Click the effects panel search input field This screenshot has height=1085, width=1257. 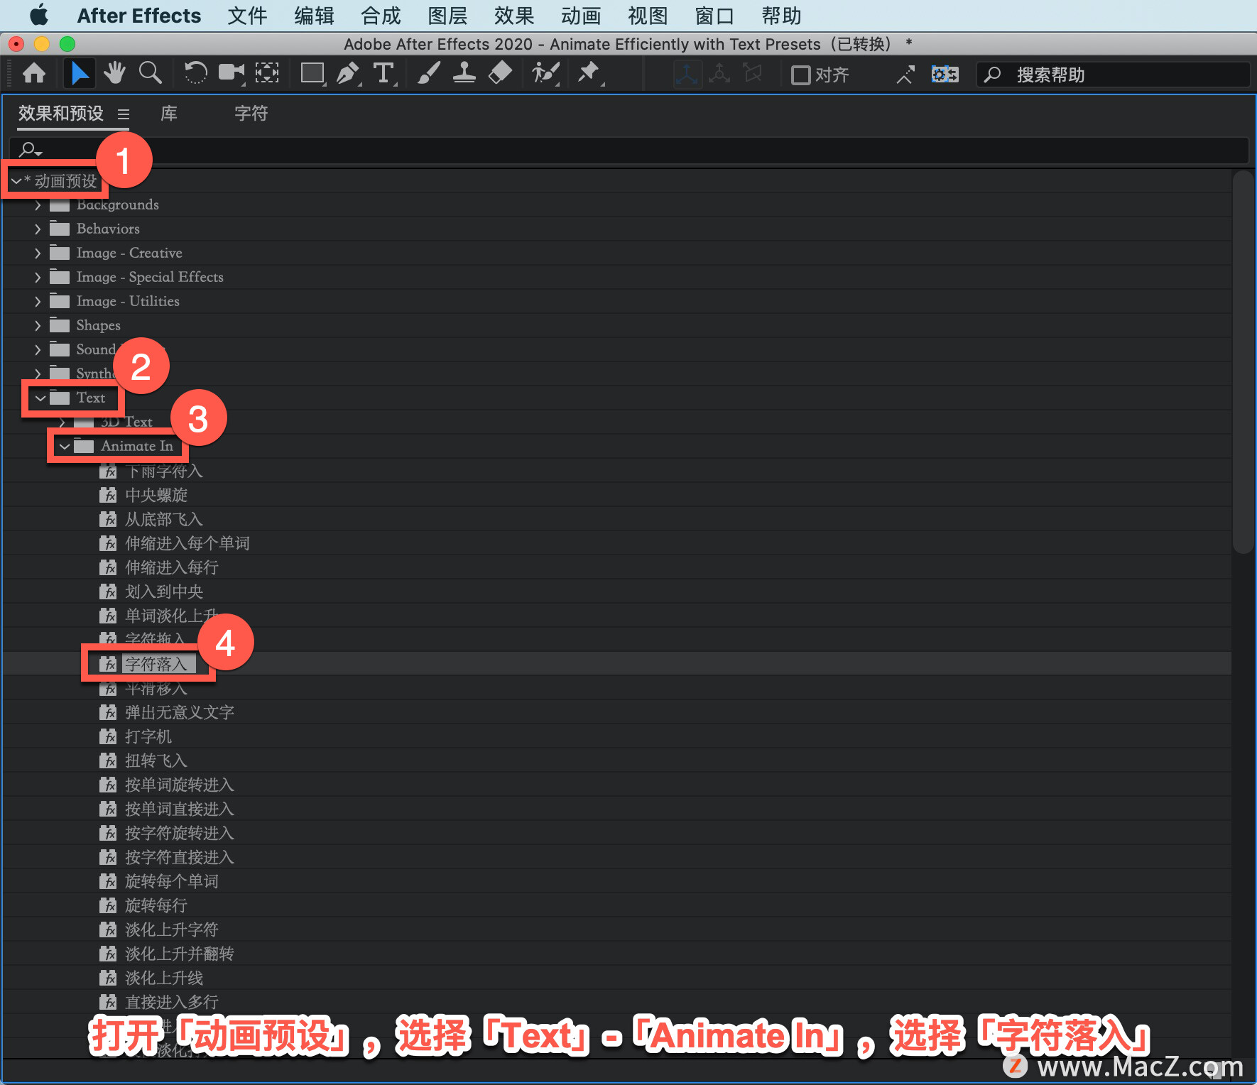(x=629, y=150)
